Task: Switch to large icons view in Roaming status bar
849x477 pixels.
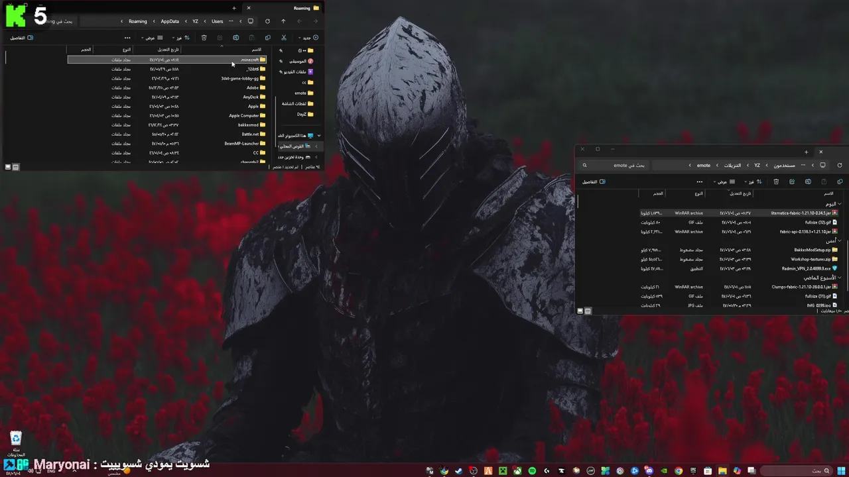Action: (x=8, y=167)
